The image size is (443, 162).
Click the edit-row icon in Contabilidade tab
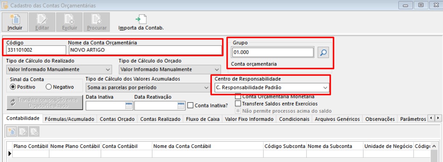[23, 131]
